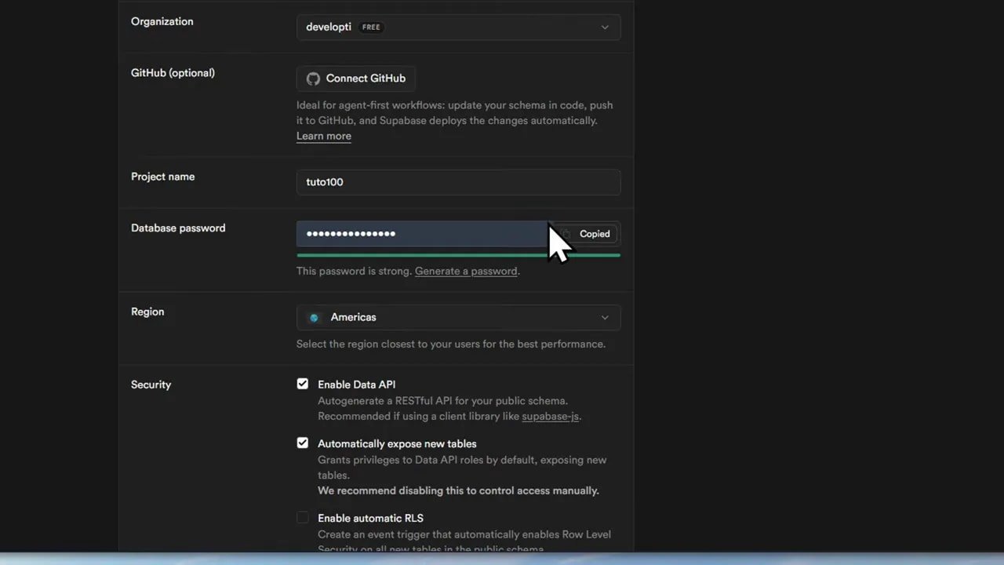
Task: Click the globe icon next to Americas
Action: coord(314,317)
